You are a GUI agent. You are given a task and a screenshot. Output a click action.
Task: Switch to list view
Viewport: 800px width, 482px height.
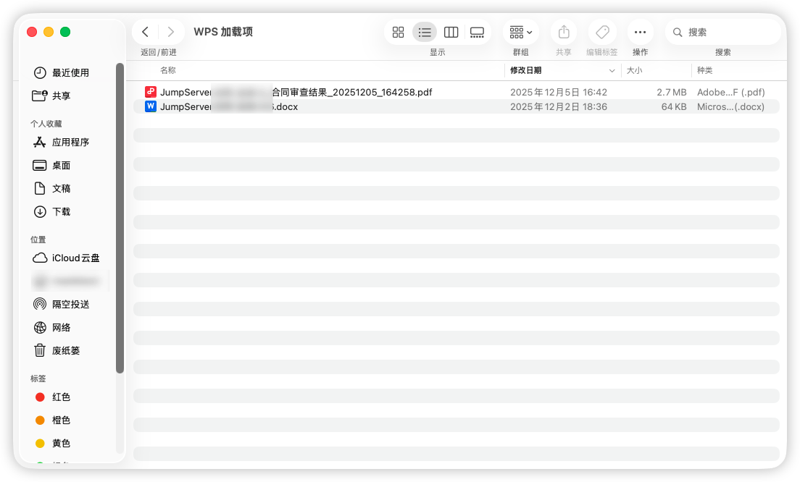pyautogui.click(x=425, y=32)
